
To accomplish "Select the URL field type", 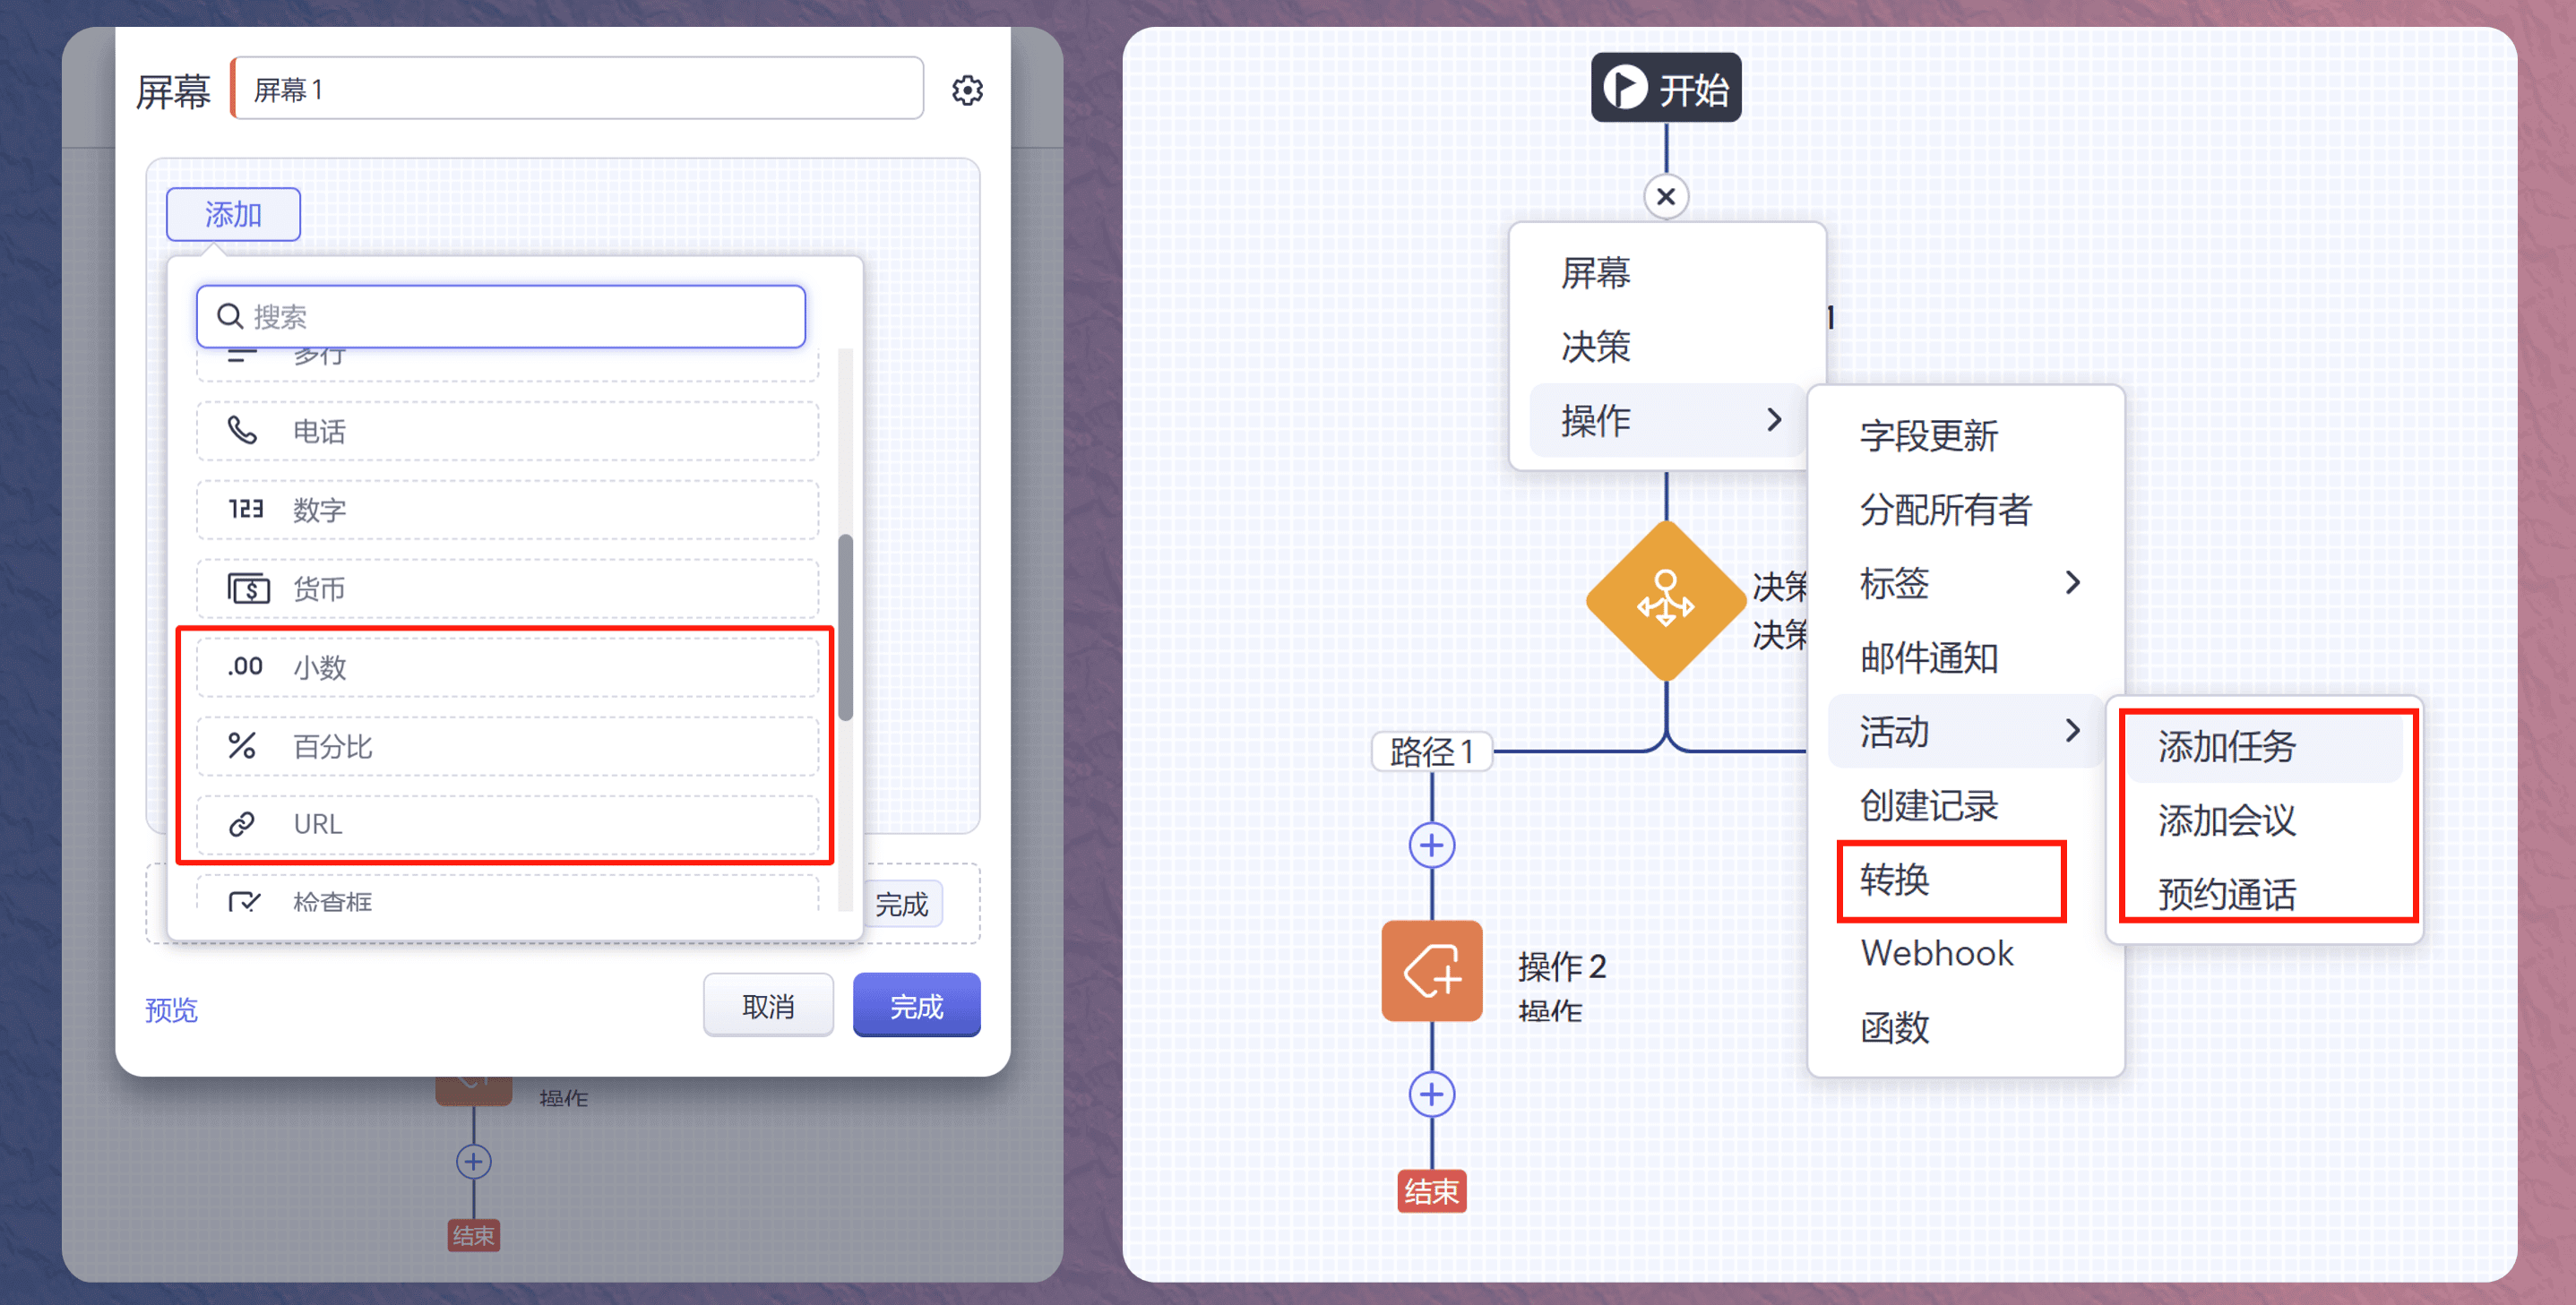I will pyautogui.click(x=507, y=824).
